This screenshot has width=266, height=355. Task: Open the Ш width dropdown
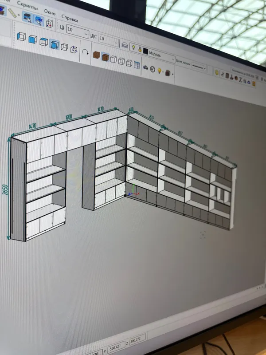78,31
